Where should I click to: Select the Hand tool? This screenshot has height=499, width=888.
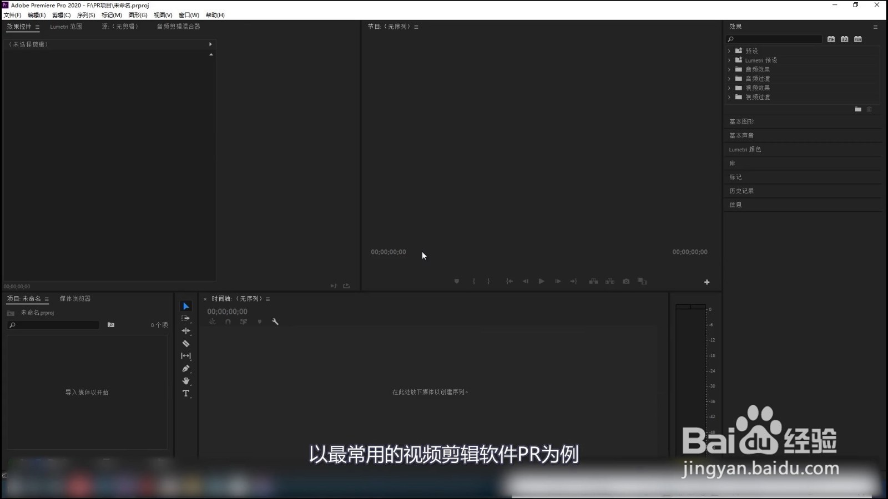pos(185,381)
